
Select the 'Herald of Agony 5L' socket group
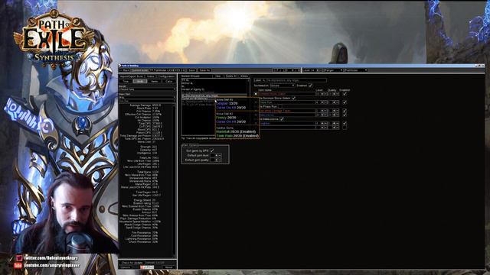[x=193, y=89]
